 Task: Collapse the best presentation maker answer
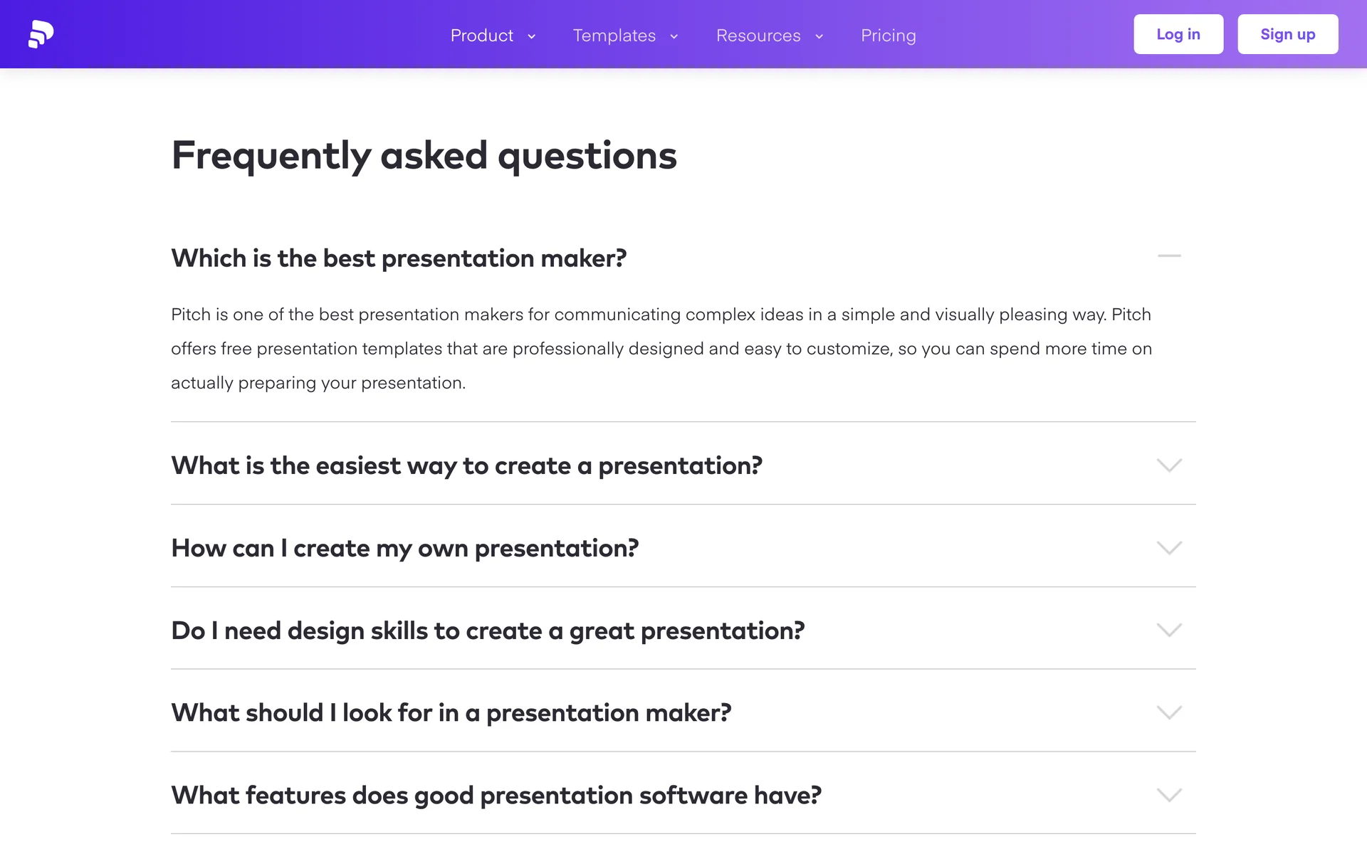1169,256
